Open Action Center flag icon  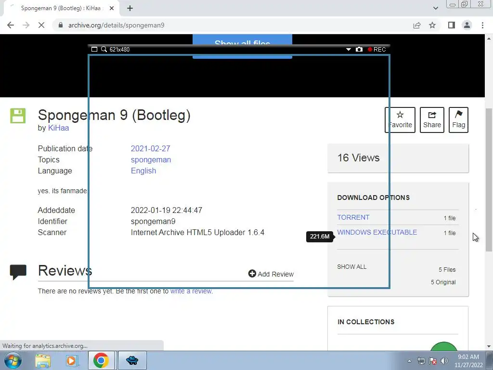click(x=433, y=361)
